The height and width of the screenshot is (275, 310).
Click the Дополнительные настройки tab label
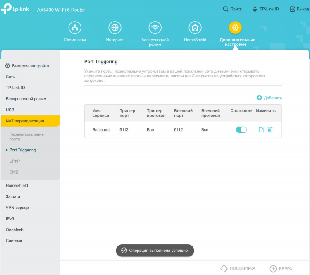point(237,42)
